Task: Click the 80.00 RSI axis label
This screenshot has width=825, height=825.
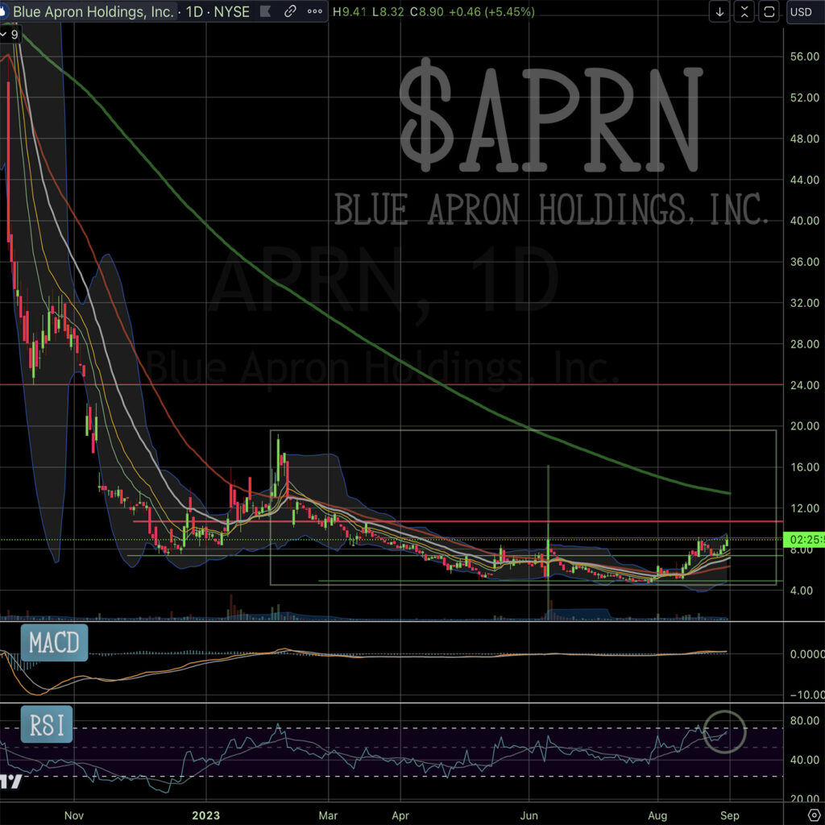Action: pos(805,720)
